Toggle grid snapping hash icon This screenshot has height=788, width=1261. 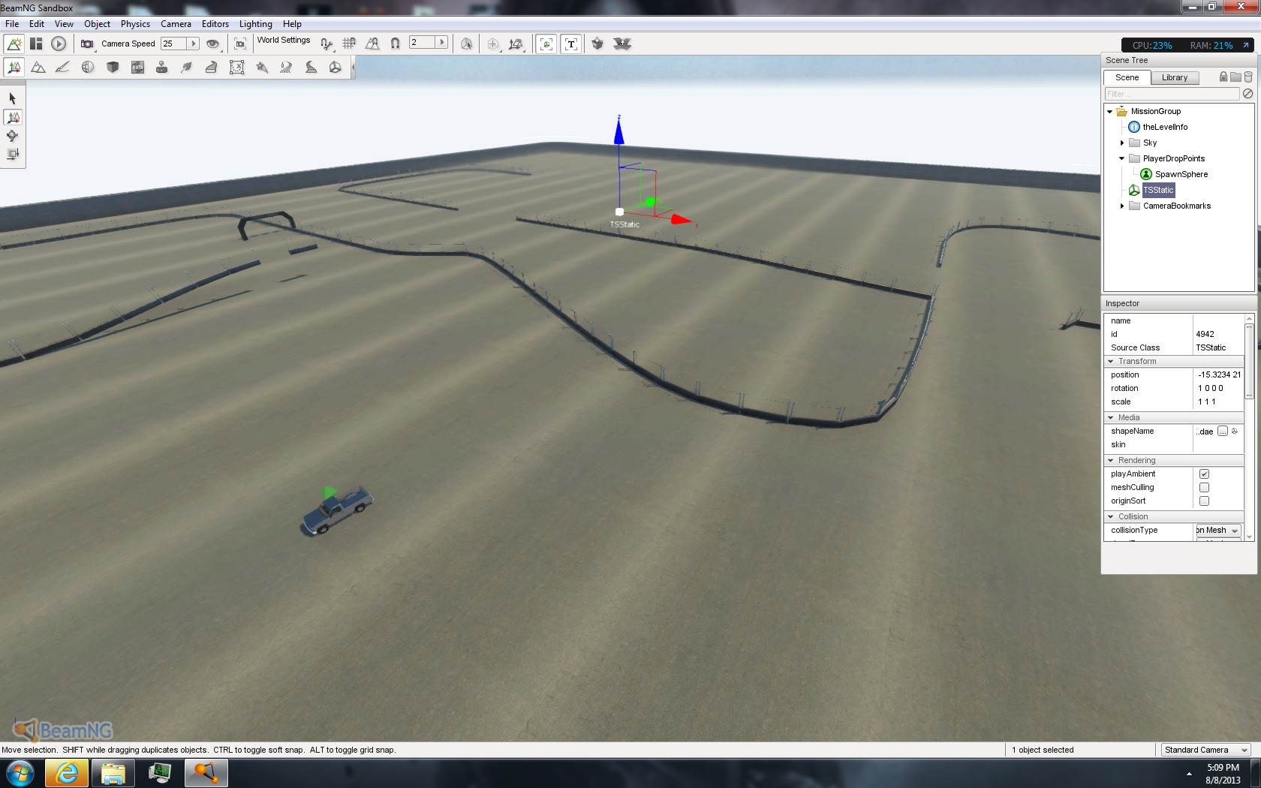[x=349, y=44]
